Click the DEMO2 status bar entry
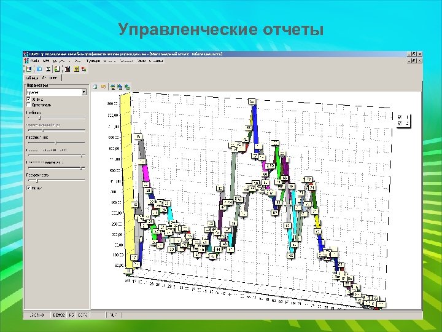This screenshot has height=332, width=442. pyautogui.click(x=59, y=315)
